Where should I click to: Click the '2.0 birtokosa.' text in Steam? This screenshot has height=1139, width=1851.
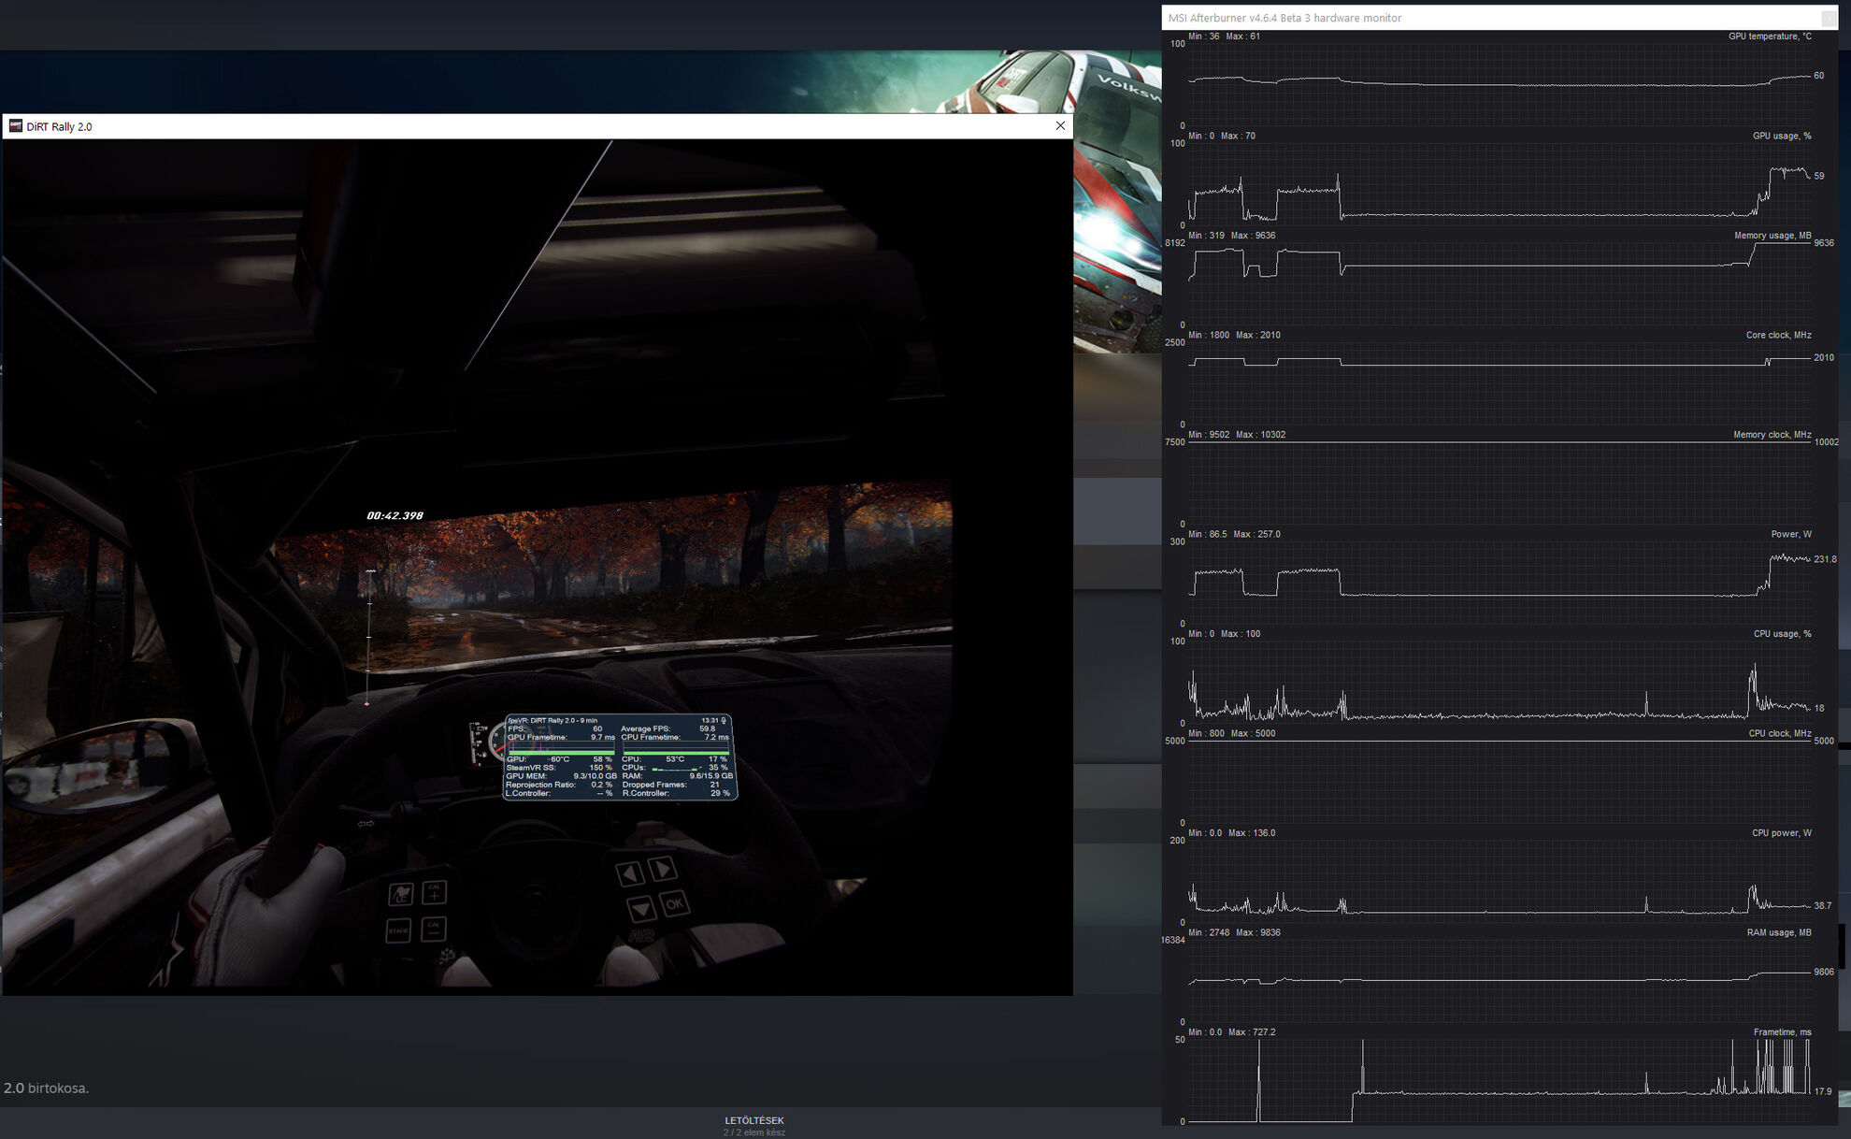point(46,1089)
